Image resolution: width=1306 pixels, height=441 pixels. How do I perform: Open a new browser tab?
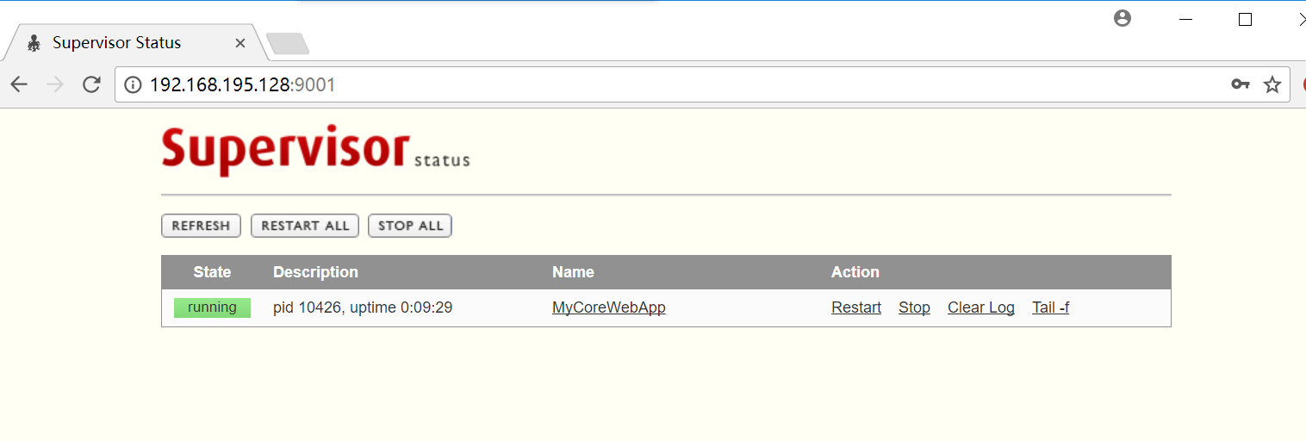point(287,43)
